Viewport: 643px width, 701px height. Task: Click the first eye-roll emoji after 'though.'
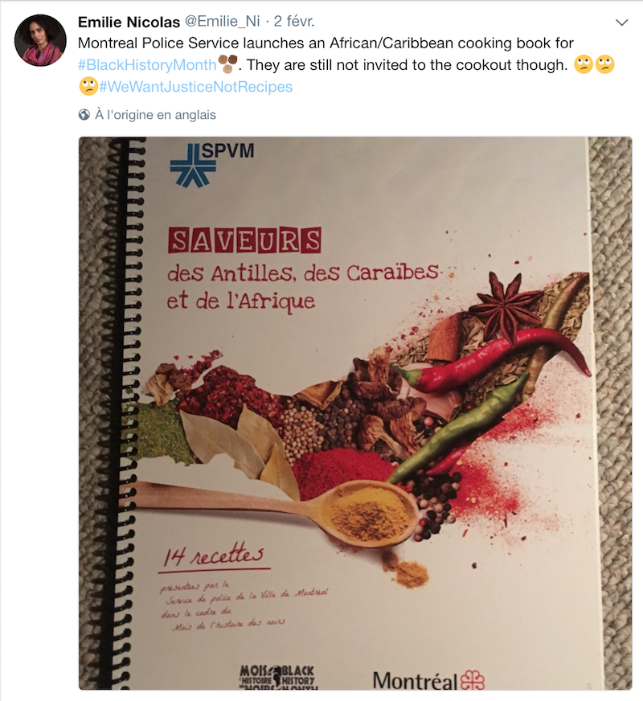pyautogui.click(x=584, y=64)
